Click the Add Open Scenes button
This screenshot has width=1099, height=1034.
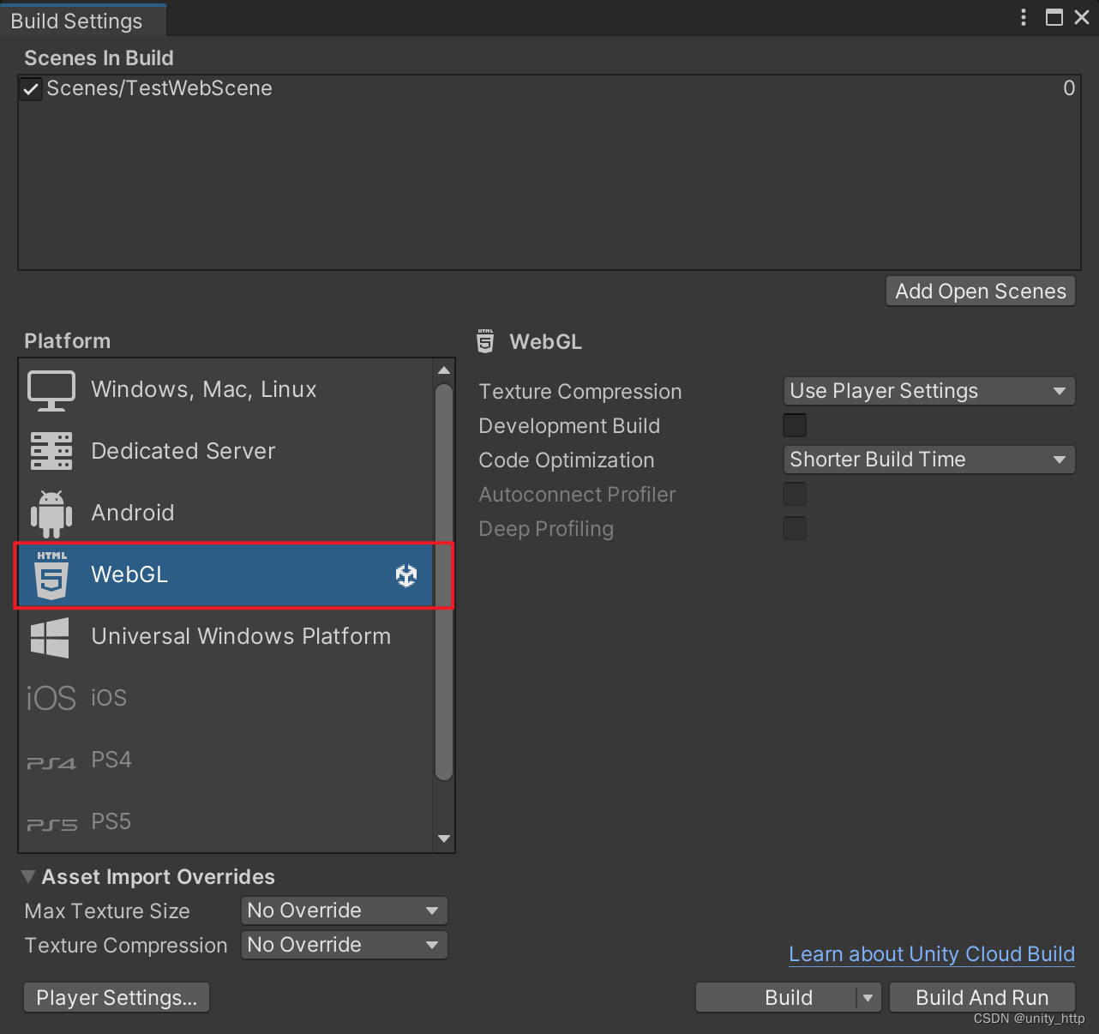[x=981, y=292]
